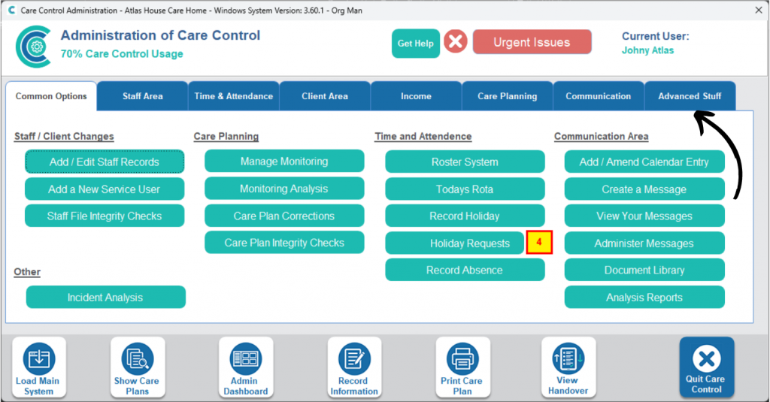Image resolution: width=770 pixels, height=402 pixels.
Task: Open Incident Analysis
Action: tap(105, 298)
